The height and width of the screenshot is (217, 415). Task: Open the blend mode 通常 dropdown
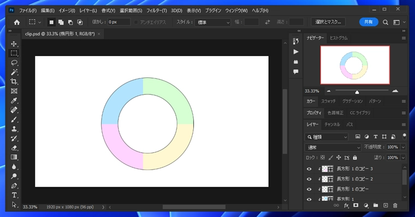333,147
